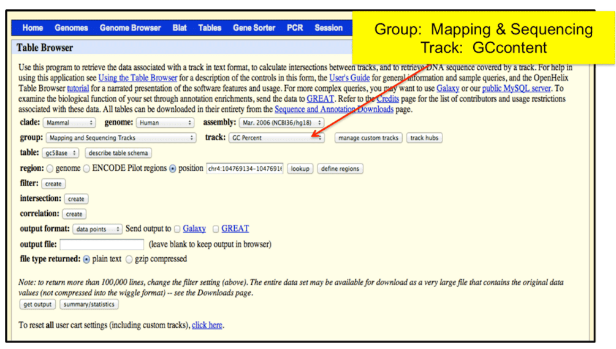Tick the GREAT send output checkbox
Screen dimensions: 616x349
[x=216, y=229]
